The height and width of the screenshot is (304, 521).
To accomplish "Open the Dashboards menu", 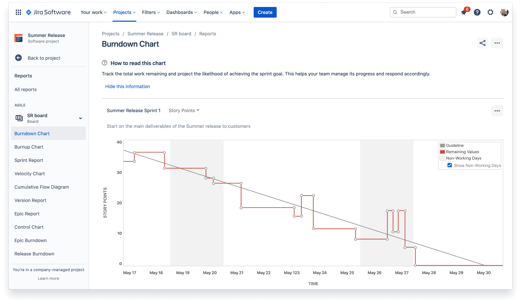I will point(181,12).
